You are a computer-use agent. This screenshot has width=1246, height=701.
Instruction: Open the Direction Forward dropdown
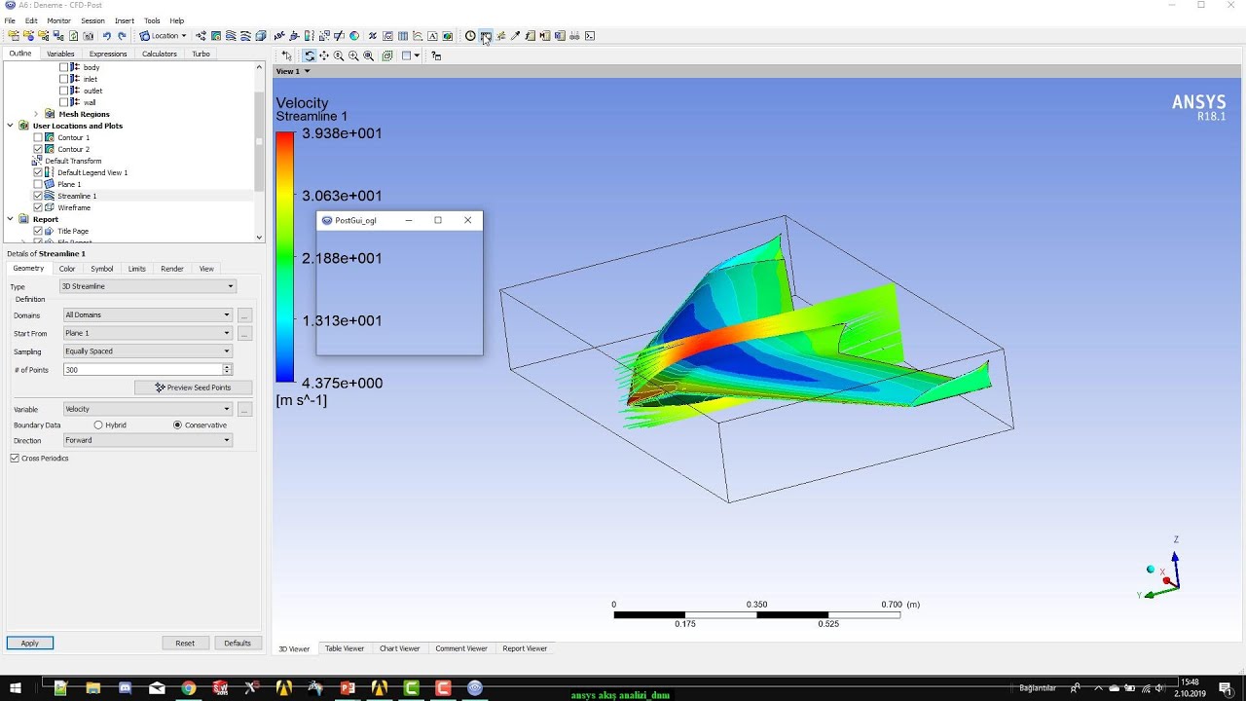[x=148, y=440]
